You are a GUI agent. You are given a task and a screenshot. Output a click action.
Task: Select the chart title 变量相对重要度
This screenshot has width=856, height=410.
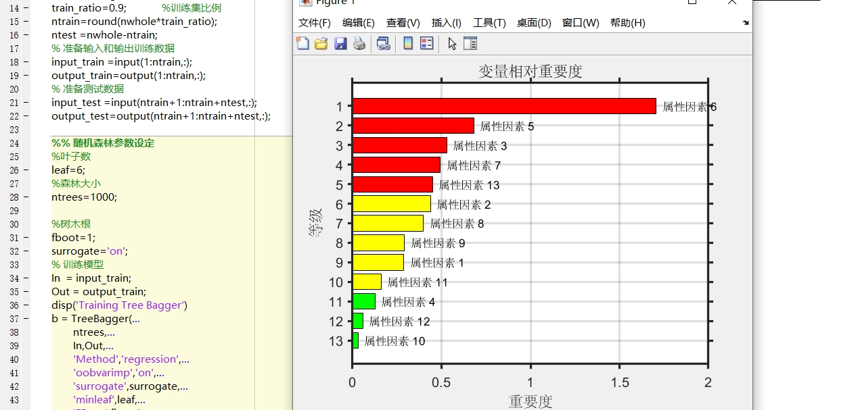[x=531, y=71]
